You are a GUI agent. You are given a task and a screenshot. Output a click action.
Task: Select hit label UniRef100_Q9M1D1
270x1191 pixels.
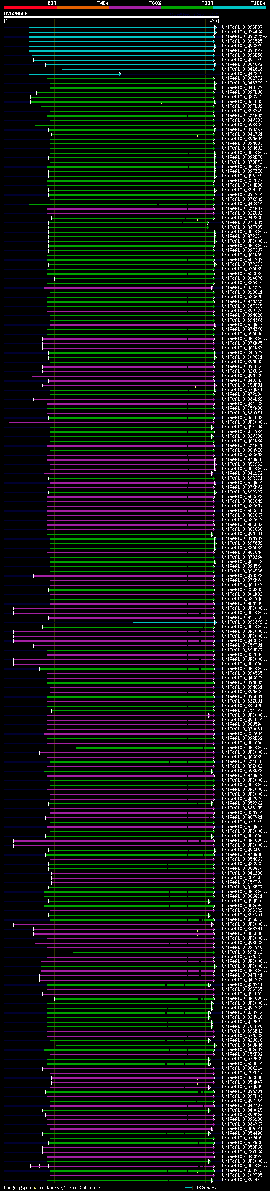[242, 534]
